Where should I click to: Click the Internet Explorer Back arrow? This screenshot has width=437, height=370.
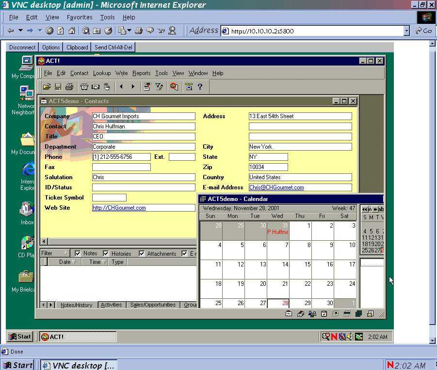pos(11,31)
